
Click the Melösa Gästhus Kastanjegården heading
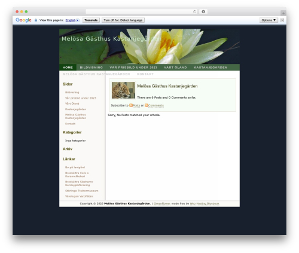click(167, 86)
